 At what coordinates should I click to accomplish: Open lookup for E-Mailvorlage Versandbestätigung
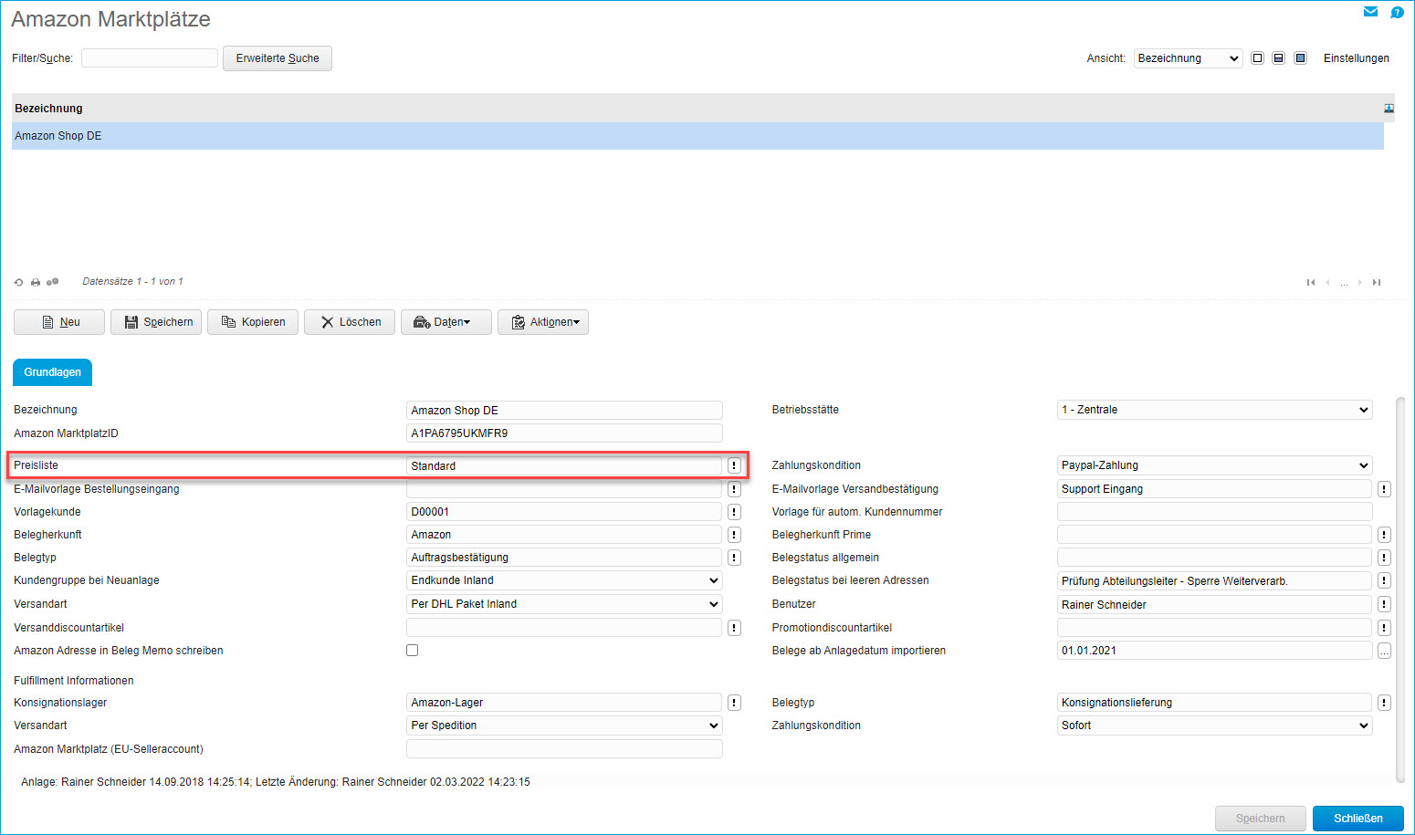tap(1384, 489)
